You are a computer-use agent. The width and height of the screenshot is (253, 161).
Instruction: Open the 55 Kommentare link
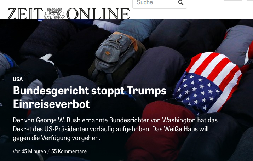click(x=69, y=151)
